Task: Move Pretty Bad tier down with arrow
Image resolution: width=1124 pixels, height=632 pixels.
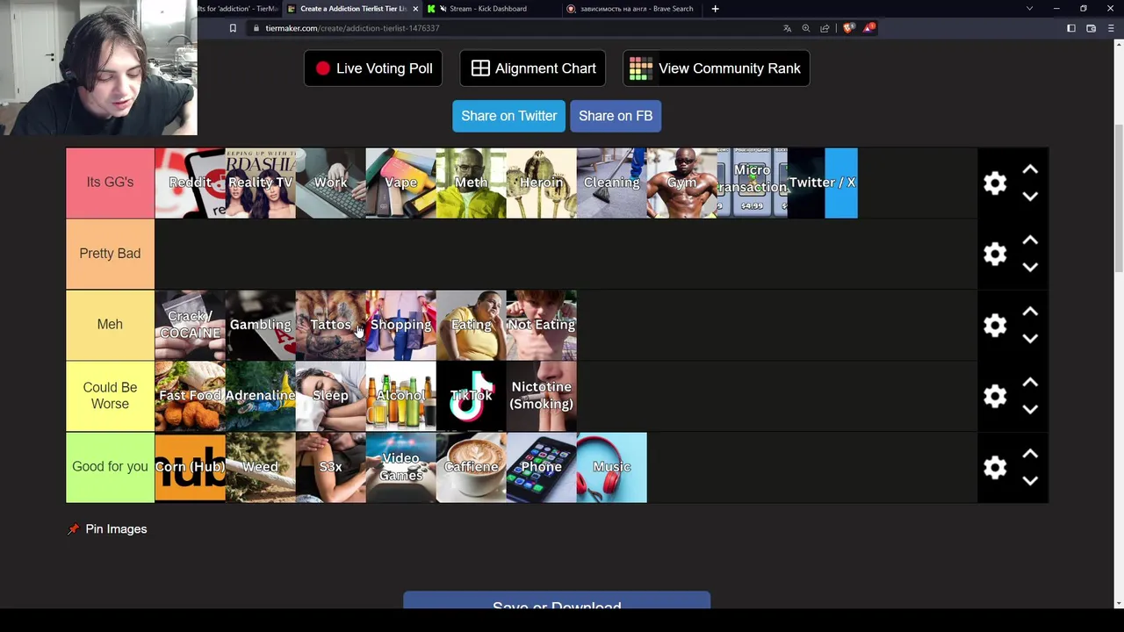Action: click(x=1030, y=267)
